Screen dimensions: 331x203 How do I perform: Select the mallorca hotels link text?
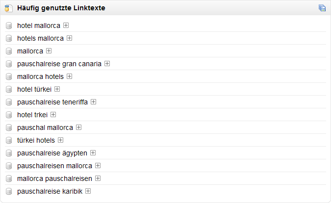coord(40,76)
